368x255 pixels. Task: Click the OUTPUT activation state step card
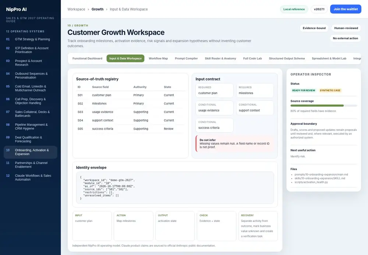point(175,226)
